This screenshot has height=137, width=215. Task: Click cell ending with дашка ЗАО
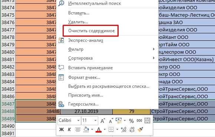click(x=187, y=22)
